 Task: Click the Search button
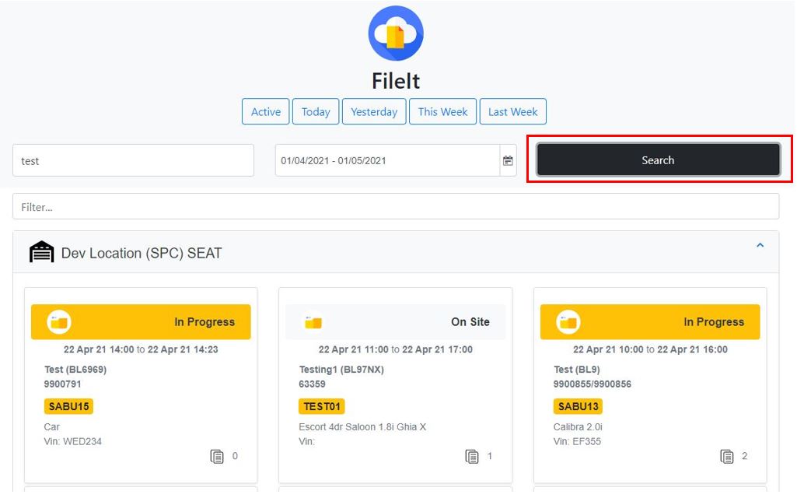[659, 160]
